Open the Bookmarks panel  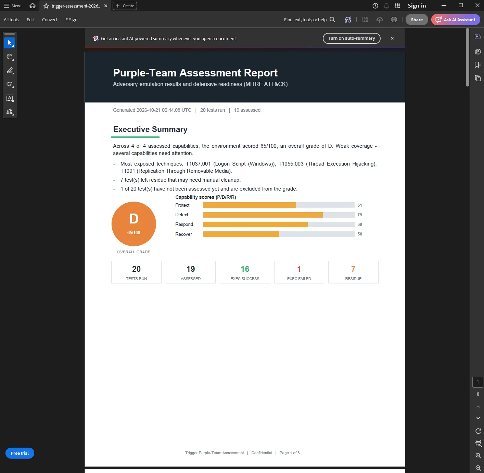pyautogui.click(x=478, y=65)
